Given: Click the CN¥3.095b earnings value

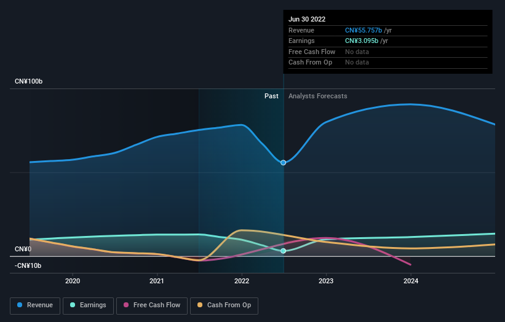Looking at the screenshot, I should coord(362,41).
